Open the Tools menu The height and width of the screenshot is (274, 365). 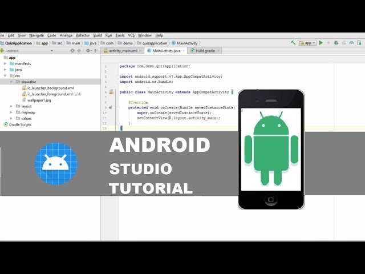click(x=120, y=35)
